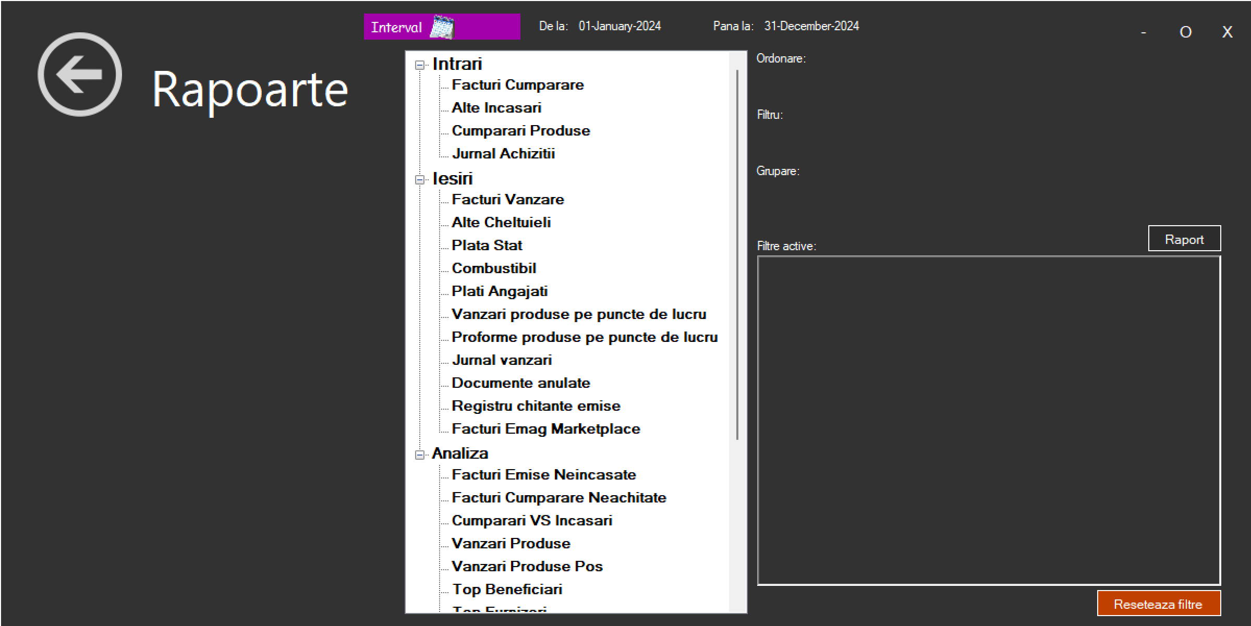
Task: Select Facturi Cumparare report
Action: (x=517, y=85)
